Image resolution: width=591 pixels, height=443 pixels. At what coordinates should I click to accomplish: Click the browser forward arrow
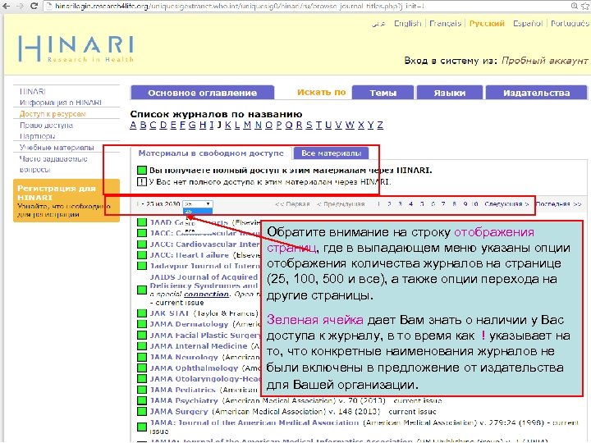21,6
